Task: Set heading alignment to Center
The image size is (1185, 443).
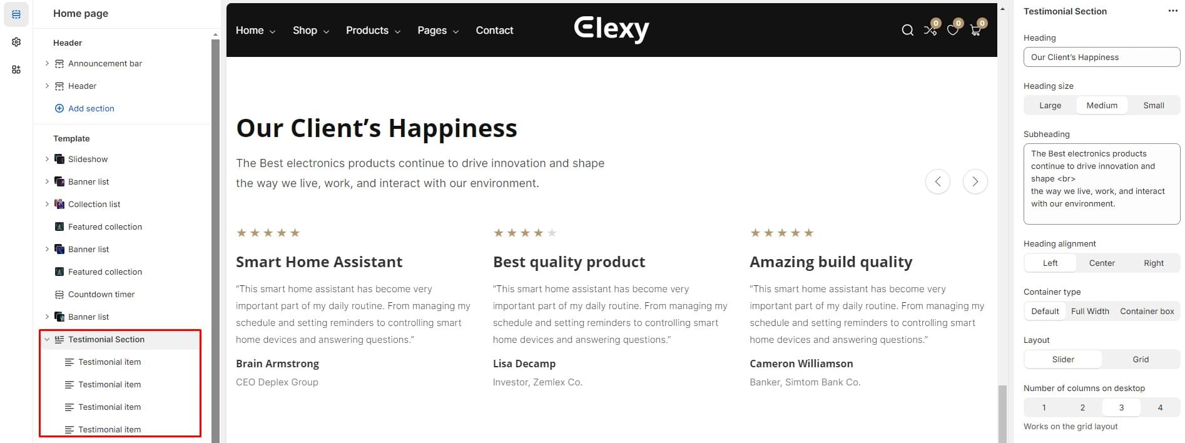Action: pos(1101,263)
